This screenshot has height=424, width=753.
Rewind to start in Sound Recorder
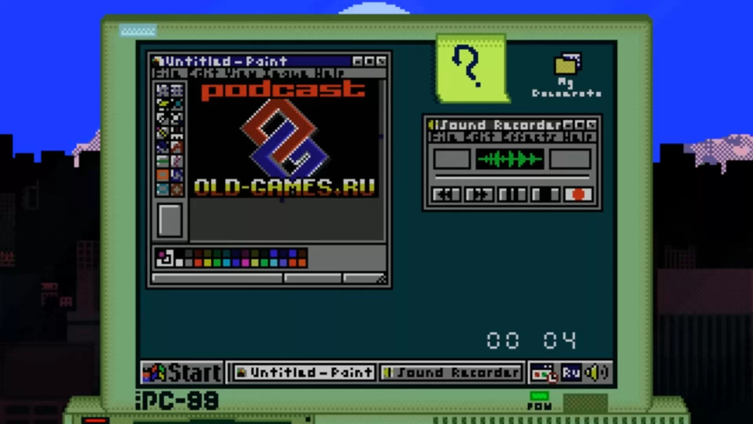(447, 194)
